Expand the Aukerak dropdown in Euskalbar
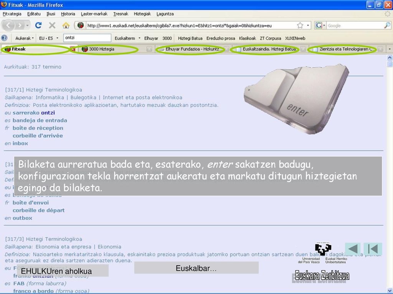The image size is (393, 294). coord(24,38)
